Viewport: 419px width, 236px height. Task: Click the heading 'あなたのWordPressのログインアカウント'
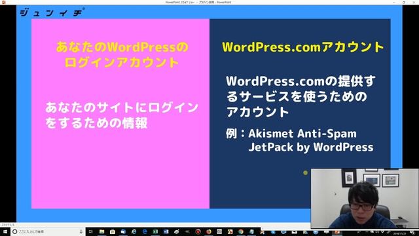pyautogui.click(x=122, y=54)
